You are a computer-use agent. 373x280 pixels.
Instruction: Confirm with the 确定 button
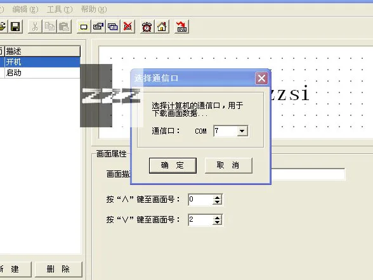(173, 165)
